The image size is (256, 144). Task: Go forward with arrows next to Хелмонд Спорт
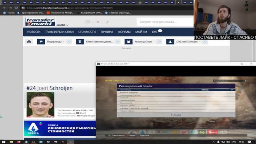(159, 42)
